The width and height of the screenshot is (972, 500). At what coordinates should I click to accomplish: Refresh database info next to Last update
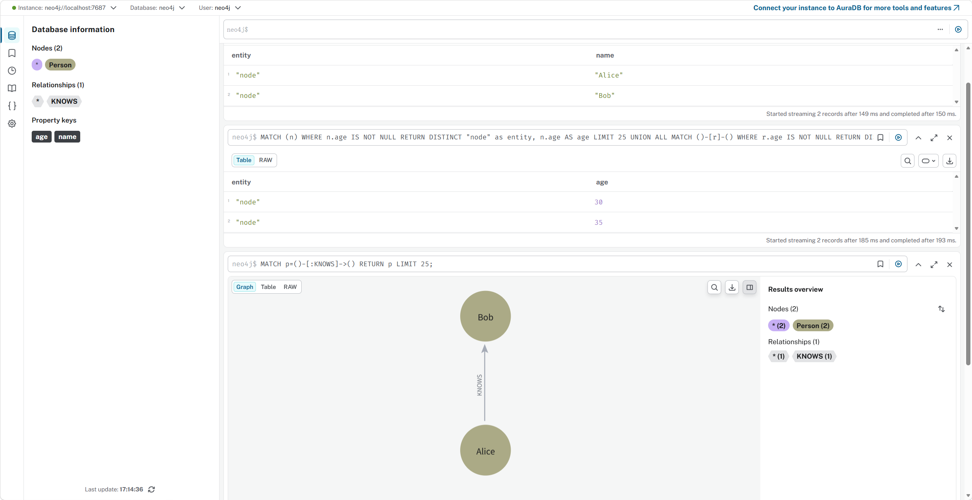pyautogui.click(x=151, y=489)
